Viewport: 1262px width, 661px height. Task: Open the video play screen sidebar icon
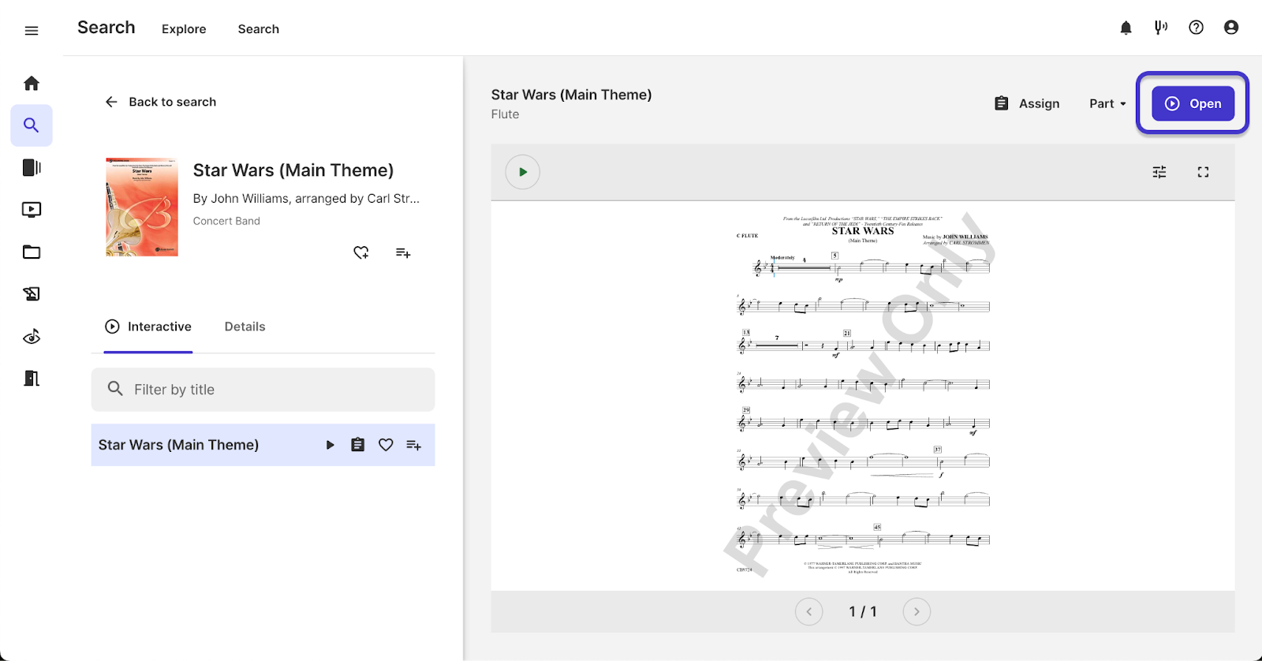[x=32, y=210]
